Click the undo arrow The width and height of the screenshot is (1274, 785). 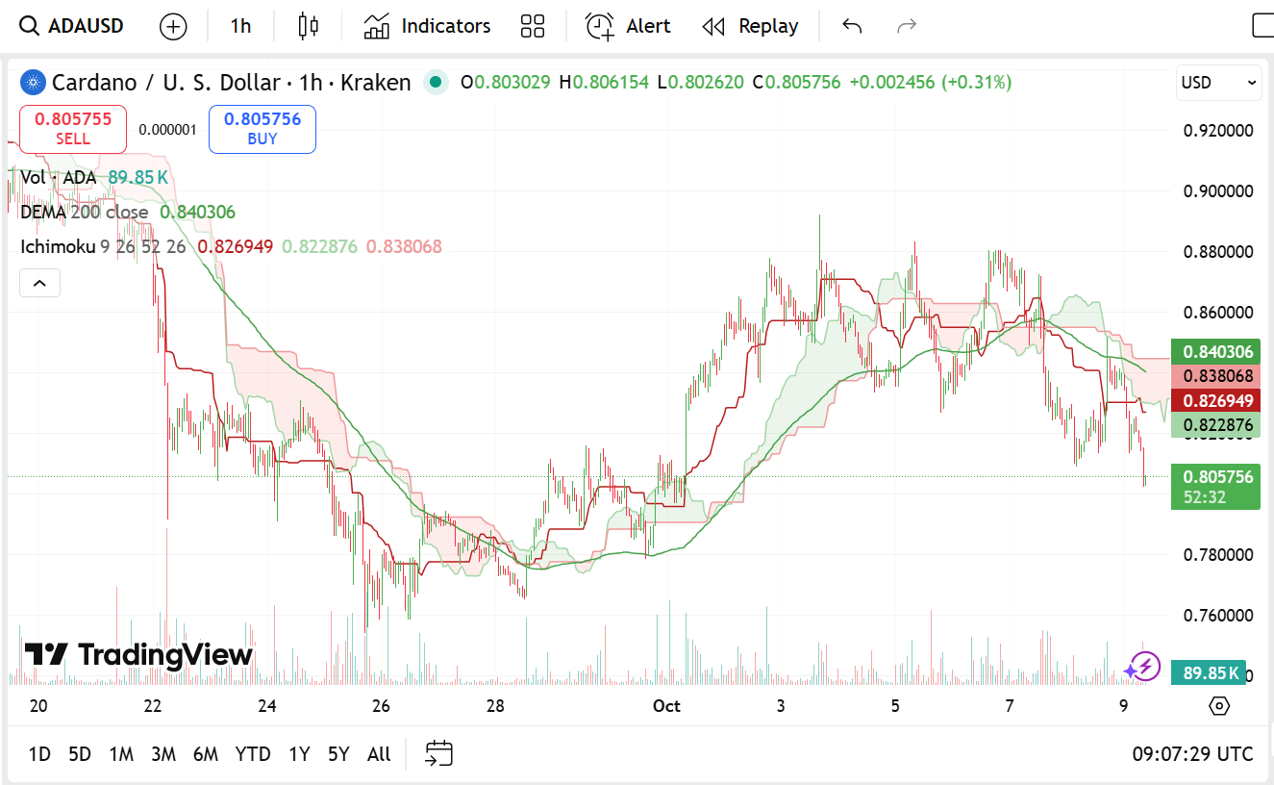[x=852, y=26]
